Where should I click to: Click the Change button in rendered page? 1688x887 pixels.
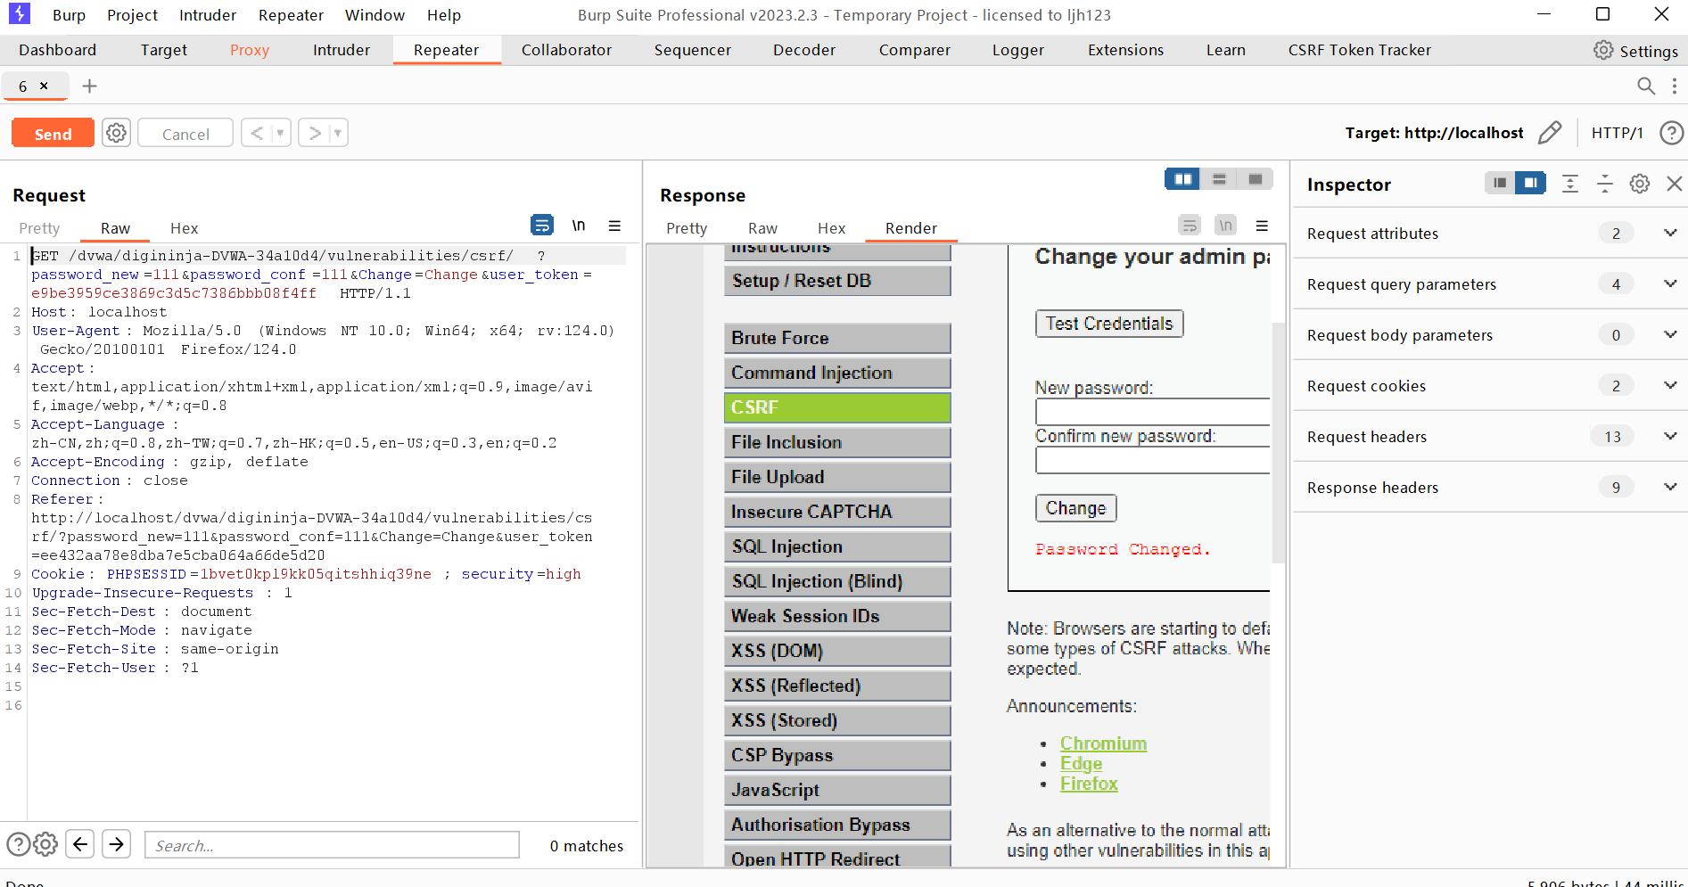pos(1075,508)
